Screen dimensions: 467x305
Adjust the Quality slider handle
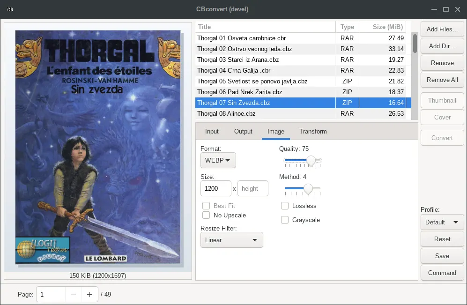point(311,161)
